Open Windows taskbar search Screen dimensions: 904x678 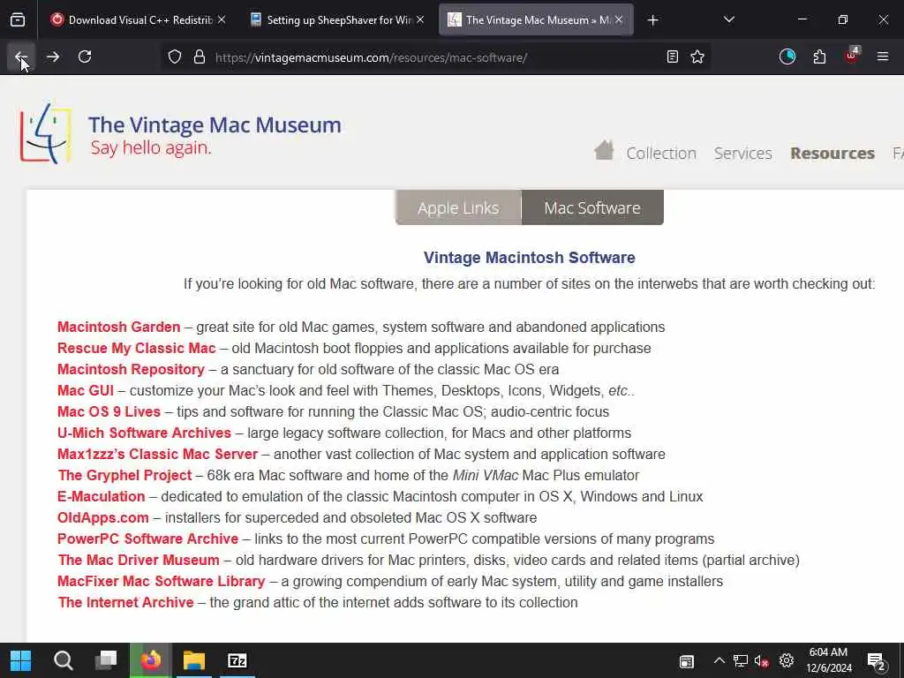tap(64, 660)
